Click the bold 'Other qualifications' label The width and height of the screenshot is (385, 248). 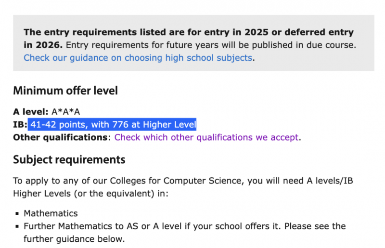click(60, 137)
